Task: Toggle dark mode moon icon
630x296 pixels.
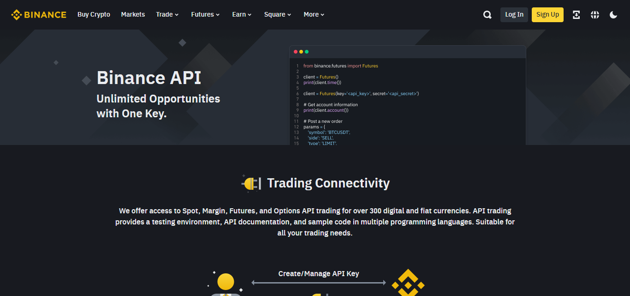Action: coord(613,15)
